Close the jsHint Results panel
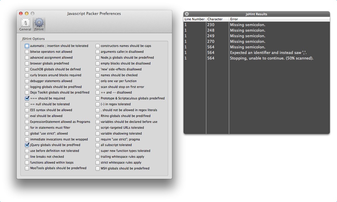 [x=187, y=14]
